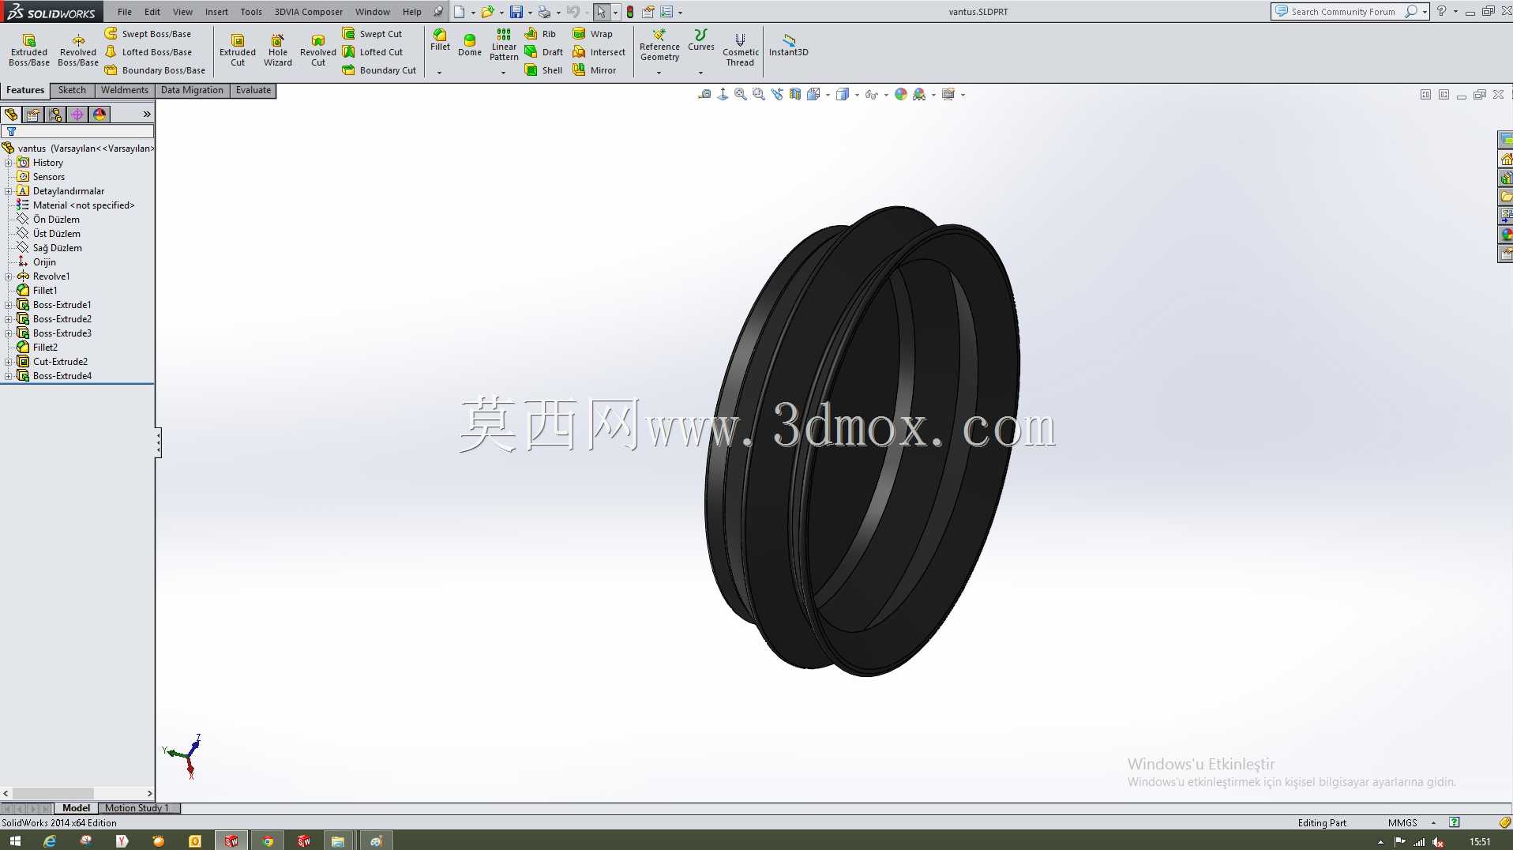Pick the Swept Cut feature

coord(373,34)
